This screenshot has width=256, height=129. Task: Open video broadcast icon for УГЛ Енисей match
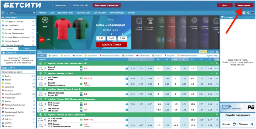point(81,105)
